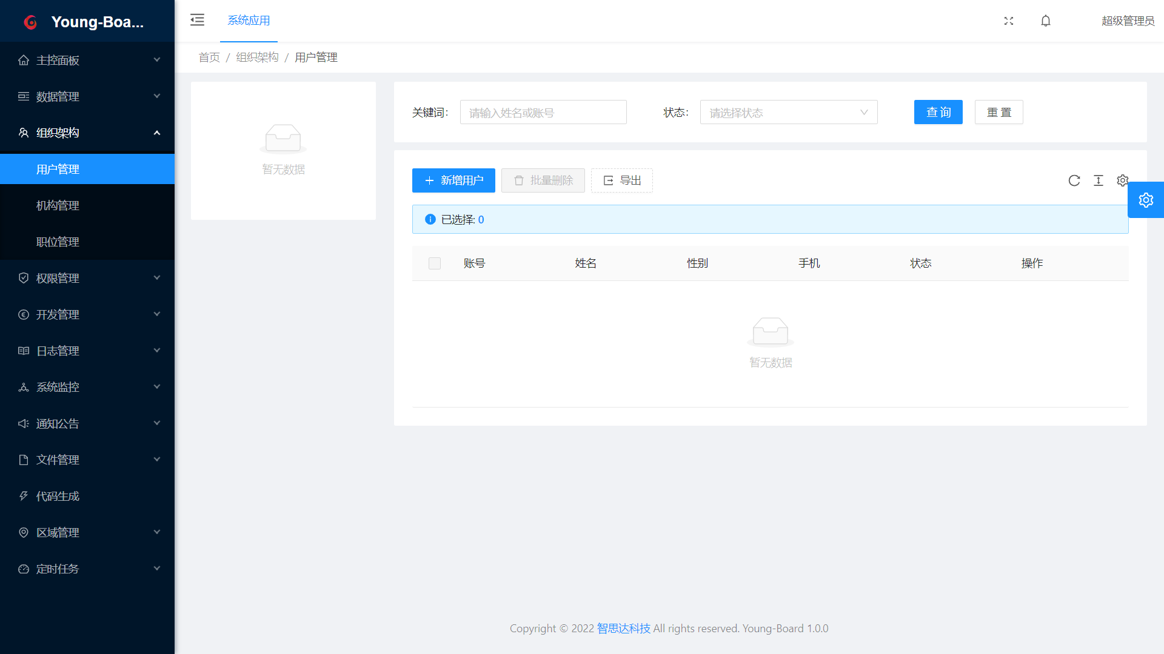Screen dimensions: 1164x654
Task: Open the 智思达科技 footer link
Action: click(623, 629)
